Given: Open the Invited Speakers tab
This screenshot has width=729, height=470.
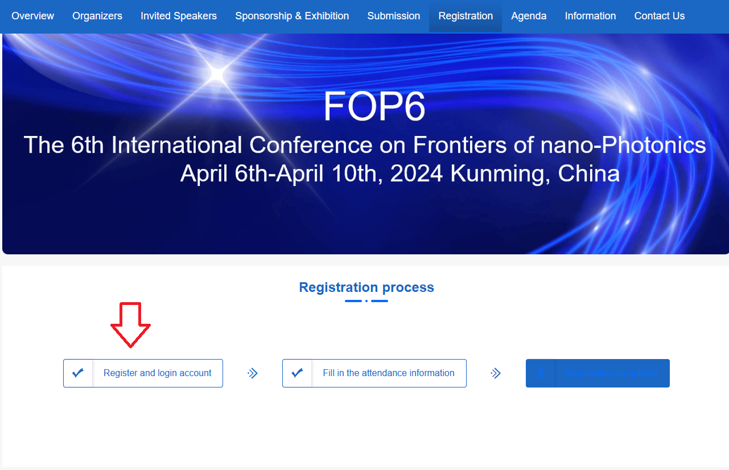Looking at the screenshot, I should tap(179, 16).
